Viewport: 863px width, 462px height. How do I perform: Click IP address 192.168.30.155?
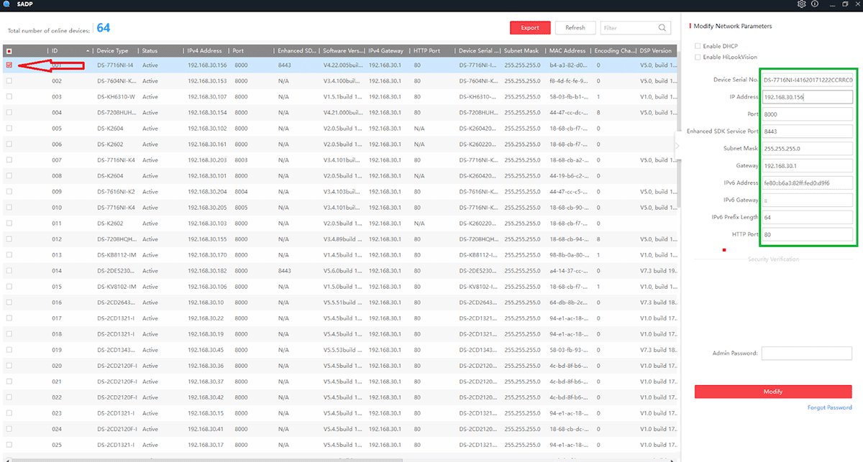[207, 239]
